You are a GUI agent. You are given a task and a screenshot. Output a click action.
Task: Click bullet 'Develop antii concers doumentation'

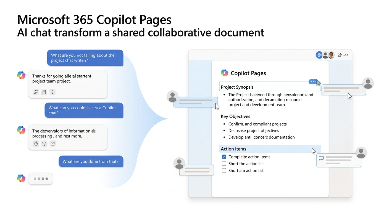pos(261,137)
